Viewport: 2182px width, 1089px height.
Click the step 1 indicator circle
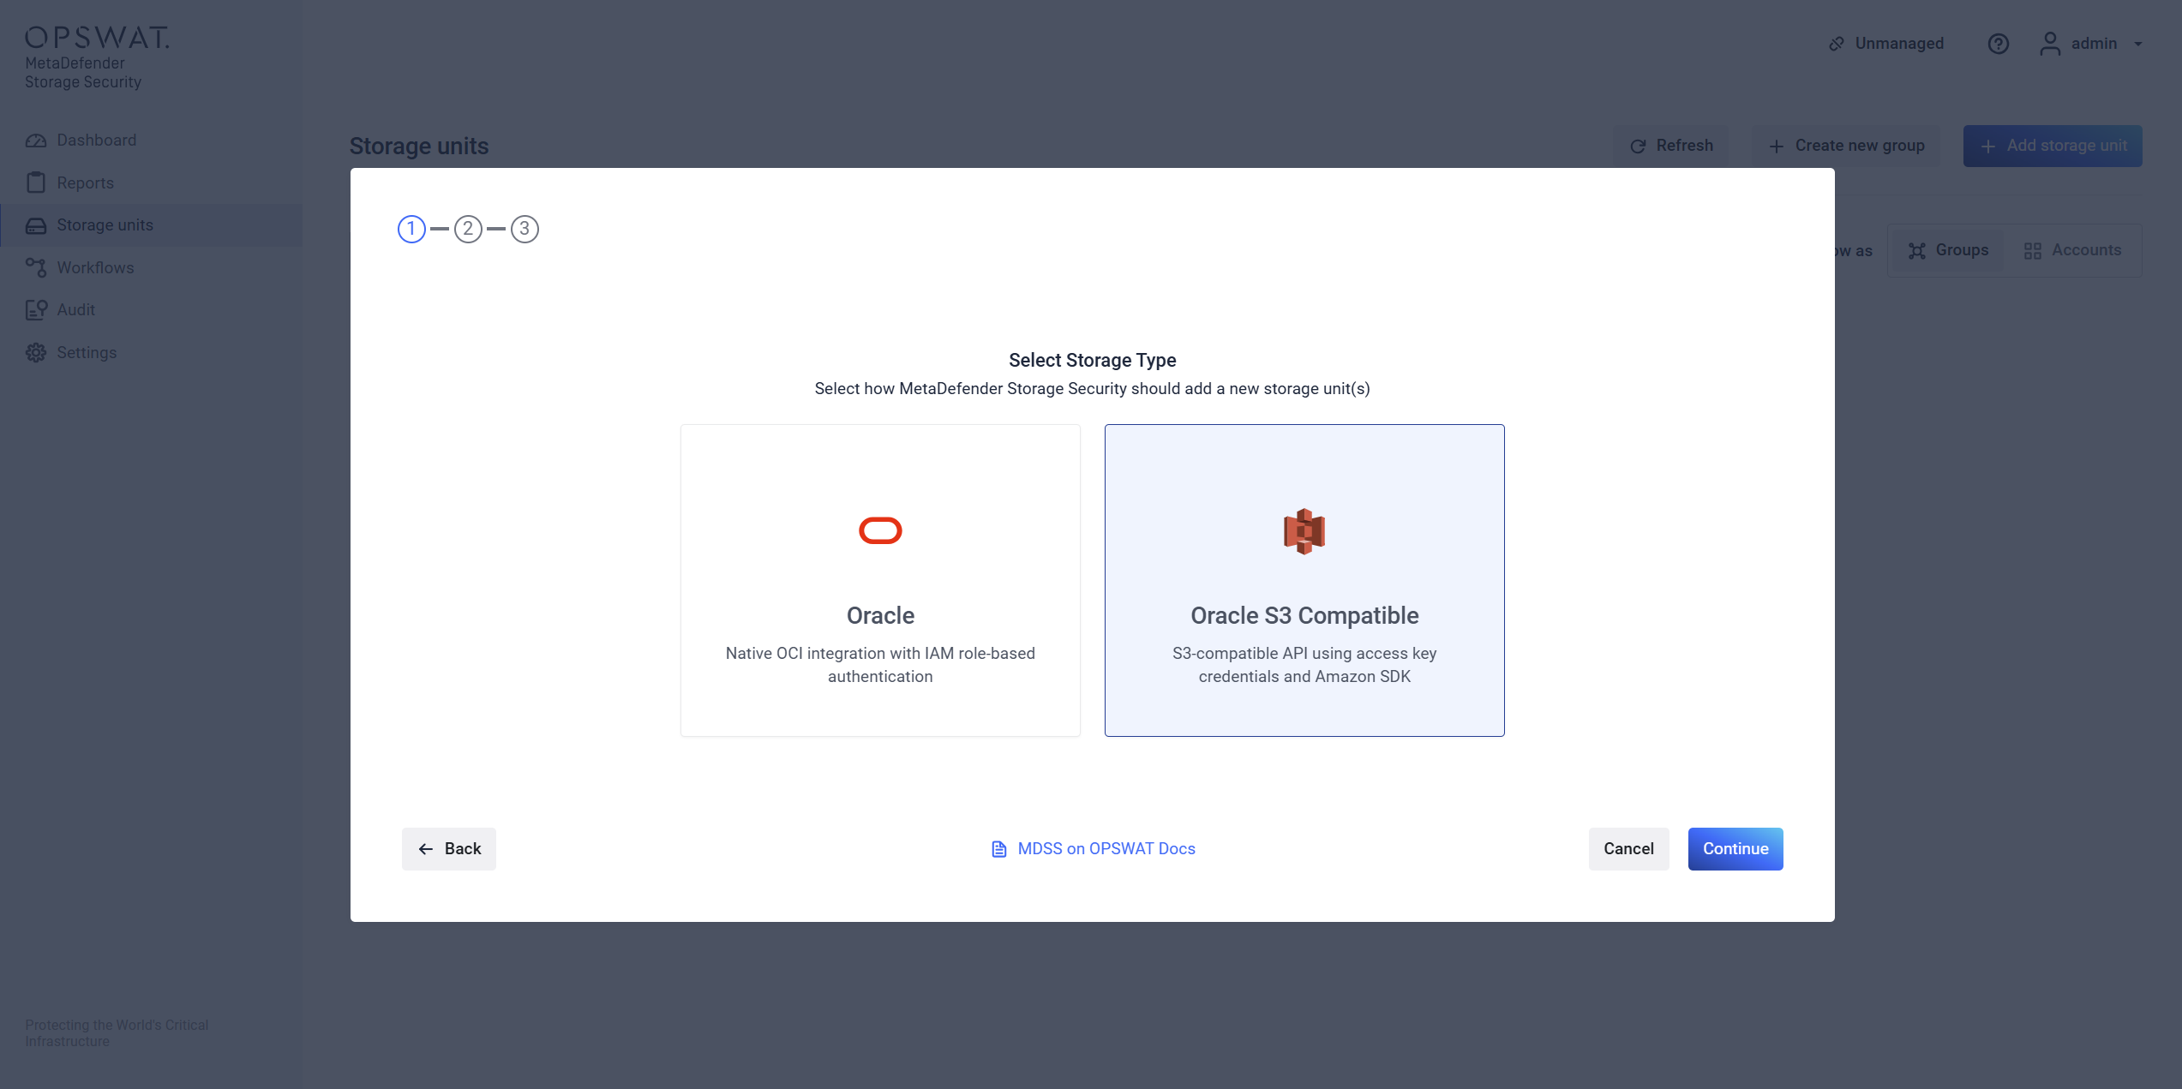411,229
